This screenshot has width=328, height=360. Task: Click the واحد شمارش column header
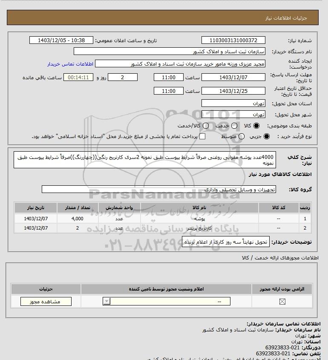tap(119, 207)
